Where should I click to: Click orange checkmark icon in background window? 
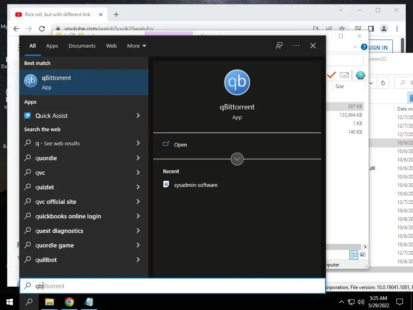332,75
